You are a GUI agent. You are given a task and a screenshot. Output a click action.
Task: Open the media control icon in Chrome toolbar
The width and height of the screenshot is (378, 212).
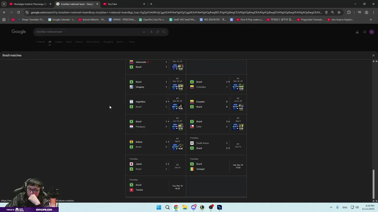tap(359, 12)
